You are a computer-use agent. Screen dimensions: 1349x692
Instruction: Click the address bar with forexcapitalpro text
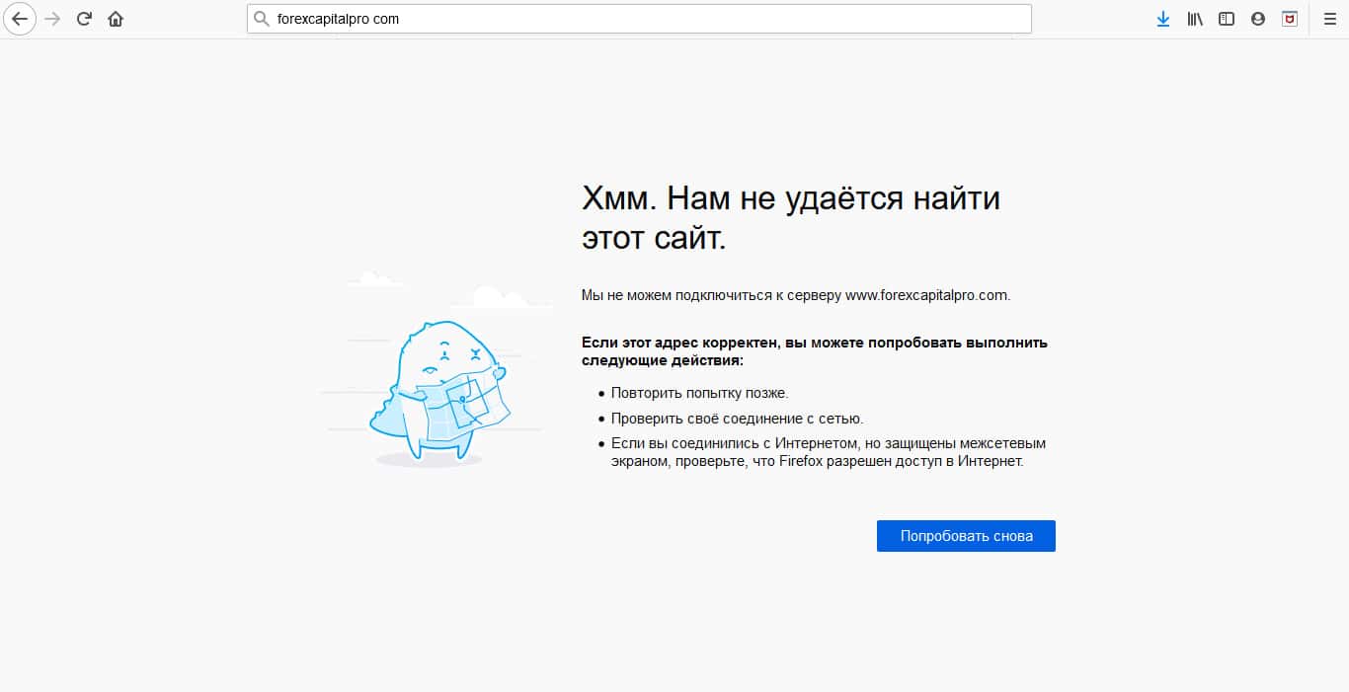tap(642, 19)
